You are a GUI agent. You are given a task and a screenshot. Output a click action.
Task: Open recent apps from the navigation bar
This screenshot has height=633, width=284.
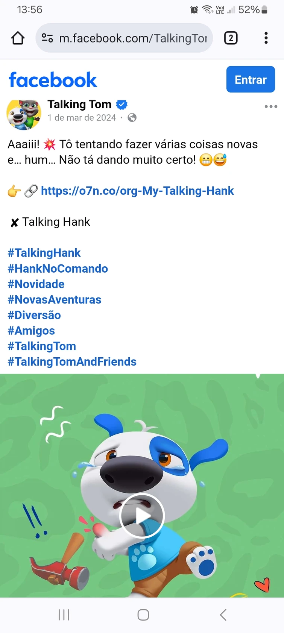point(64,615)
